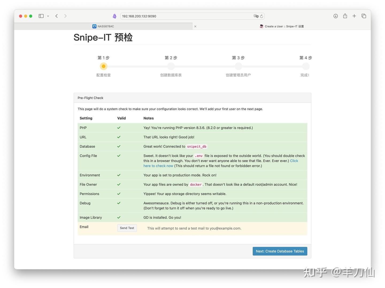Show the tab overview icon

pyautogui.click(x=364, y=16)
